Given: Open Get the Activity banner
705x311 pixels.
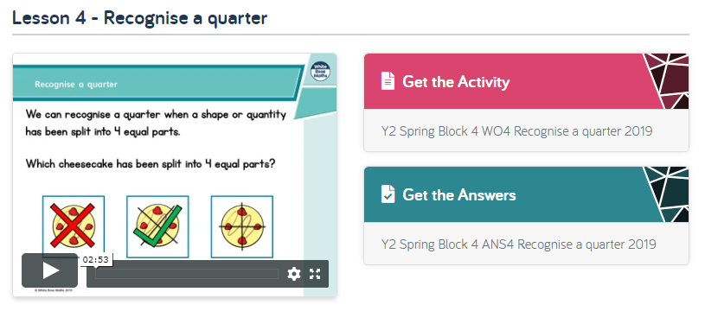Looking at the screenshot, I should [526, 81].
